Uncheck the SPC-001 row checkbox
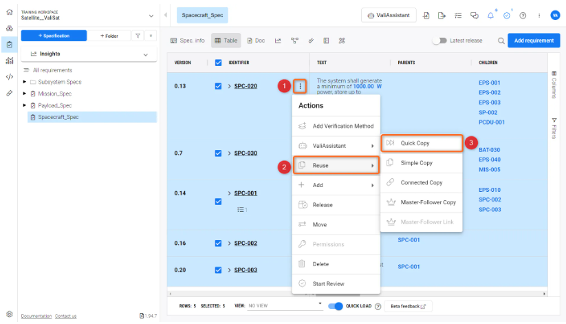566x324 pixels. [218, 202]
